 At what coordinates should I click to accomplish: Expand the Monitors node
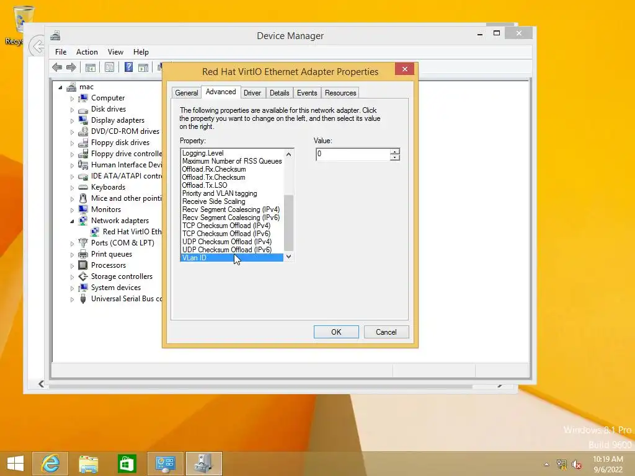[72, 209]
